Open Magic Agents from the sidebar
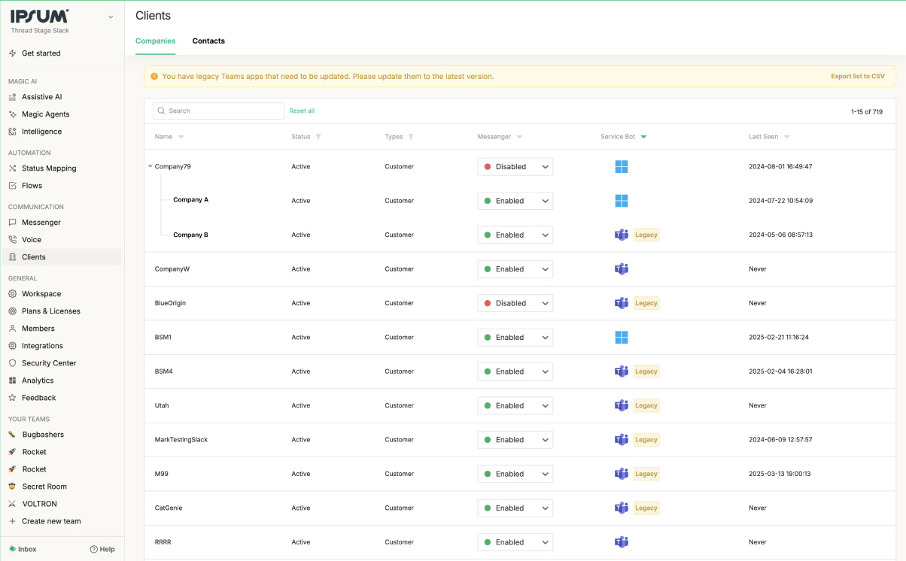Image resolution: width=906 pixels, height=561 pixels. 45,114
